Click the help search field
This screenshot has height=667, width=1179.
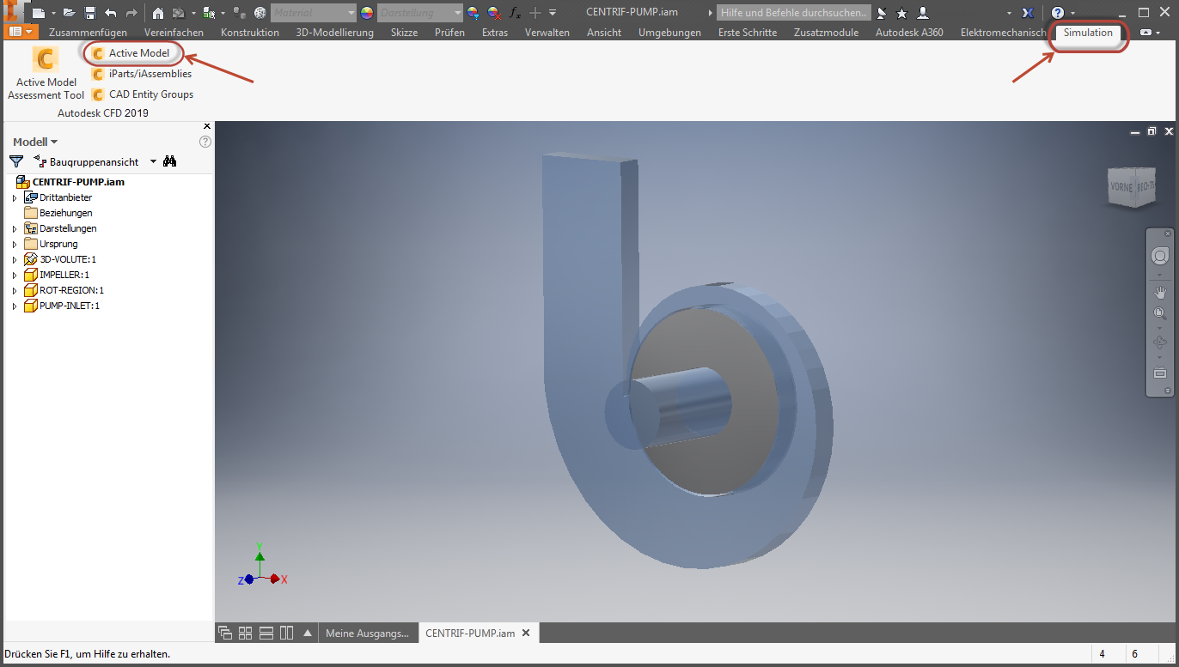tap(794, 13)
